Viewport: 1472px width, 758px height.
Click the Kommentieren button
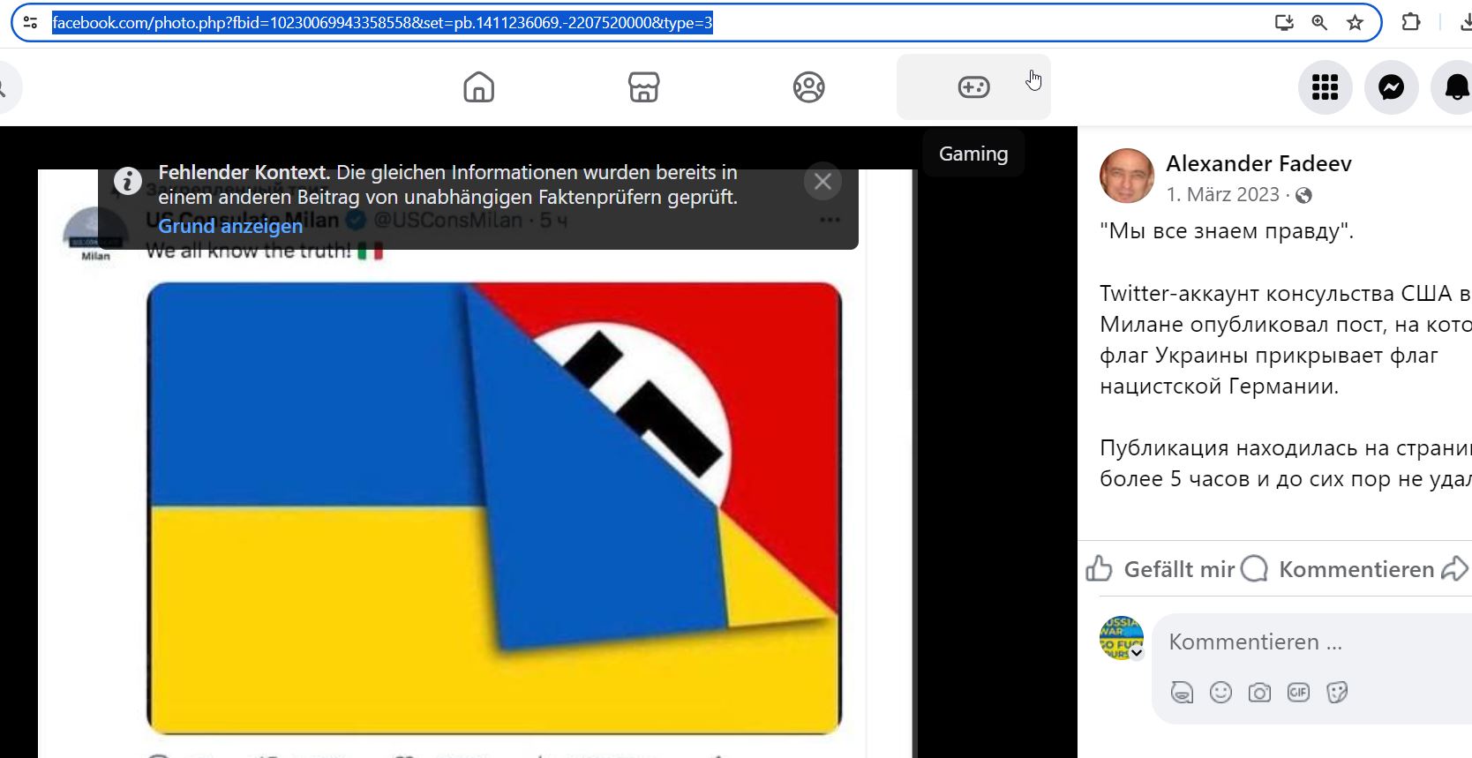[1337, 569]
